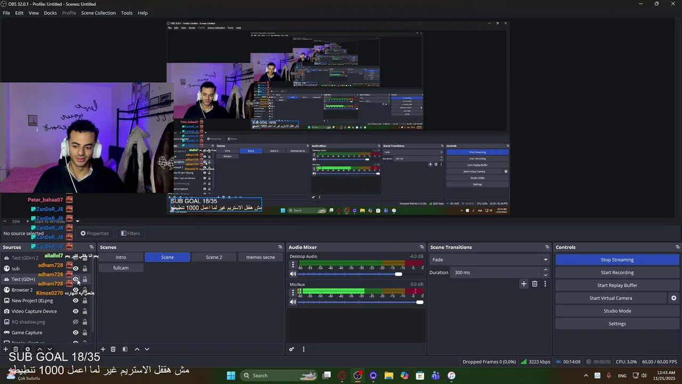Click Start Replay Buffer button
This screenshot has width=682, height=384.
click(x=617, y=285)
